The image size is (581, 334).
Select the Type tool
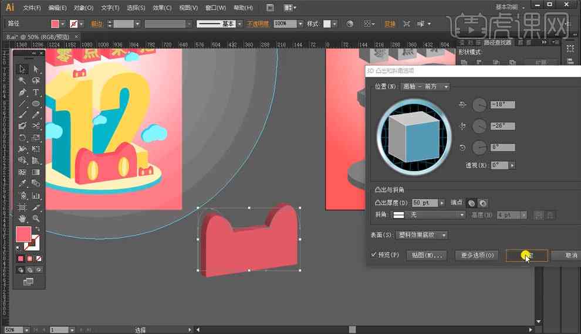(36, 92)
